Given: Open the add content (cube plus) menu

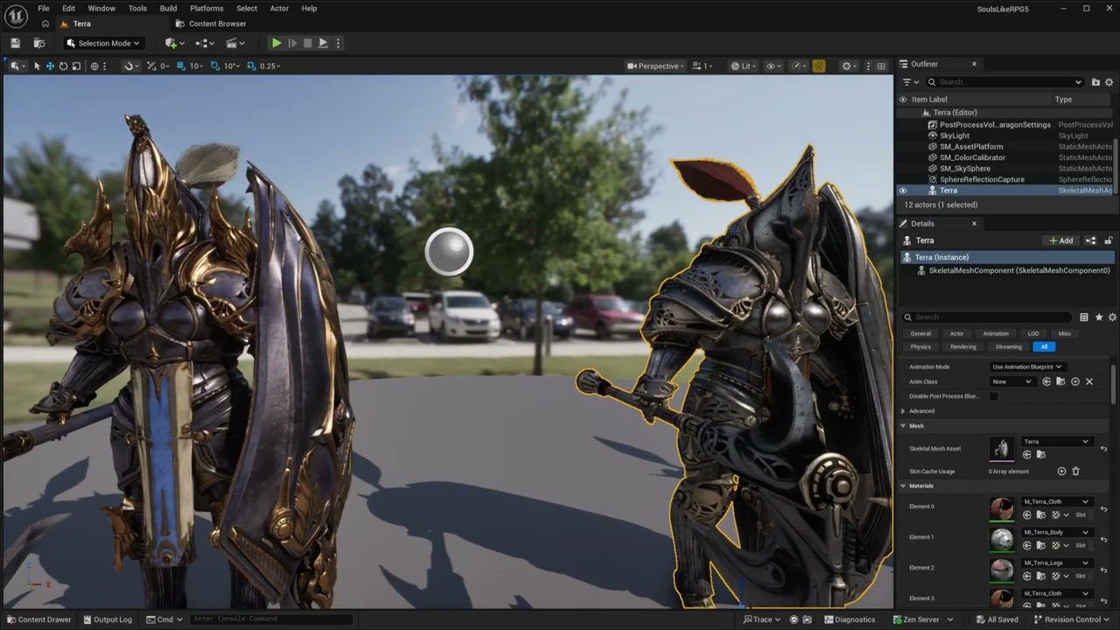Looking at the screenshot, I should coord(173,43).
